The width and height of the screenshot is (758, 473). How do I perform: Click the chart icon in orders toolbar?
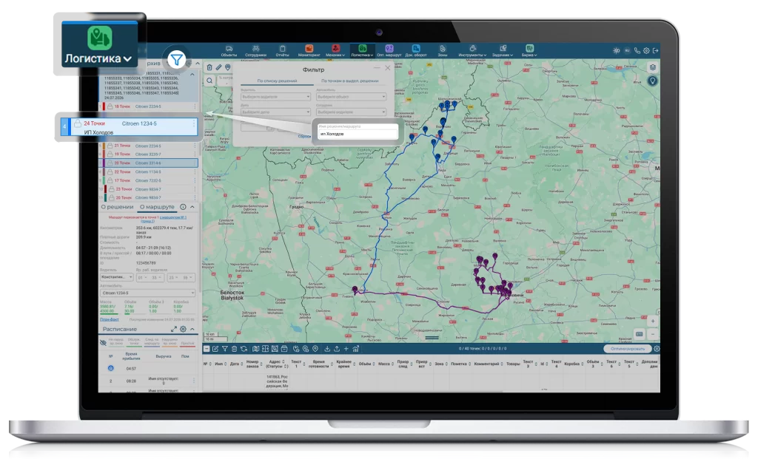click(x=355, y=349)
